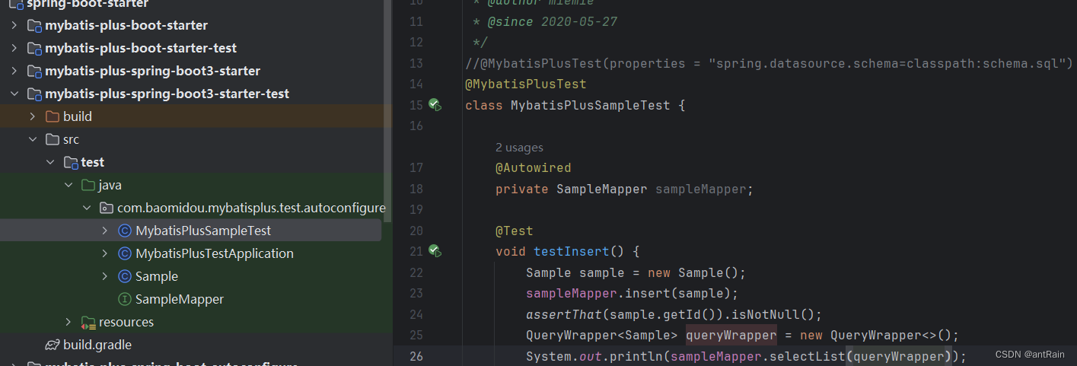This screenshot has height=366, width=1077.
Task: Expand mybatis-plus-boot-starter-test module
Action: [14, 48]
